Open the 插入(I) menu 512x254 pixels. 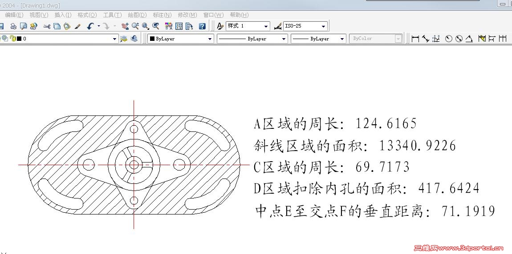click(x=63, y=15)
